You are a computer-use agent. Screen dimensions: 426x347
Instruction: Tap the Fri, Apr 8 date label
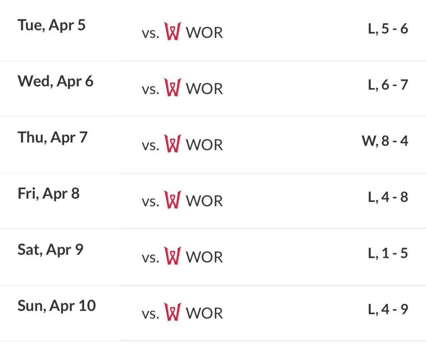pyautogui.click(x=48, y=193)
